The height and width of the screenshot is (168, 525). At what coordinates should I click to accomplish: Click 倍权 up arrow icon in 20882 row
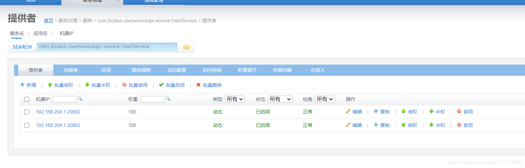[403, 111]
